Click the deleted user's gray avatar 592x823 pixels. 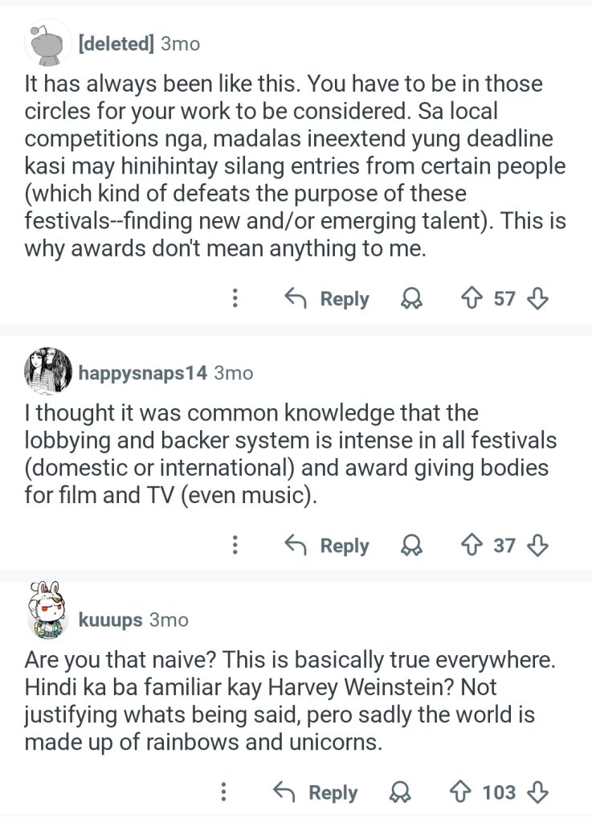coord(48,43)
